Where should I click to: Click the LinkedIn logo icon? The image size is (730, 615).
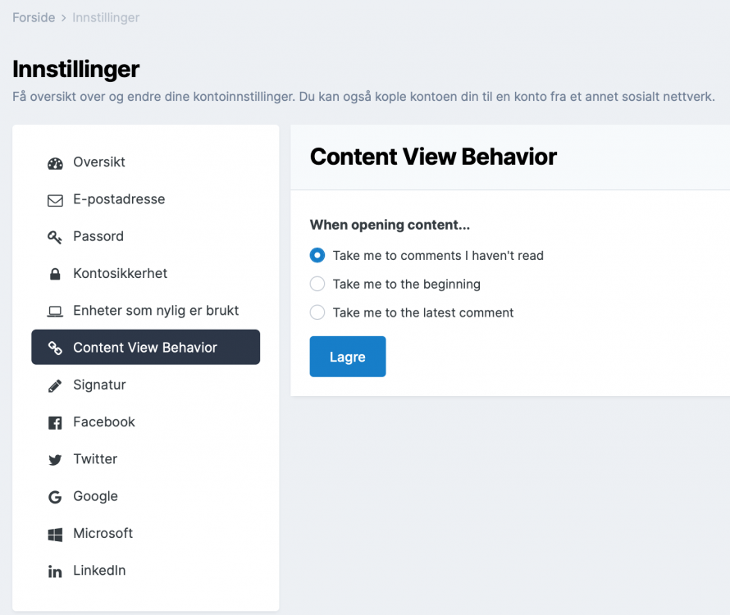pyautogui.click(x=55, y=572)
